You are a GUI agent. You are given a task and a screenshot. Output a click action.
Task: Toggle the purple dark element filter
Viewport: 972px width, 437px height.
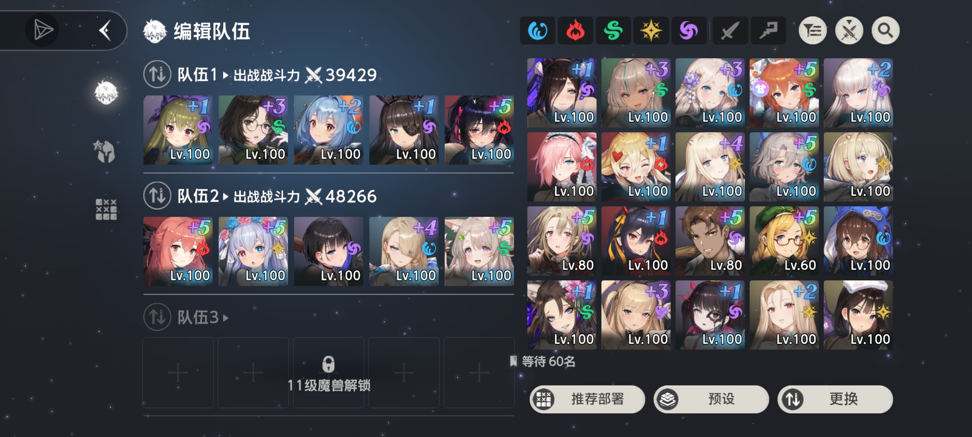pyautogui.click(x=689, y=31)
